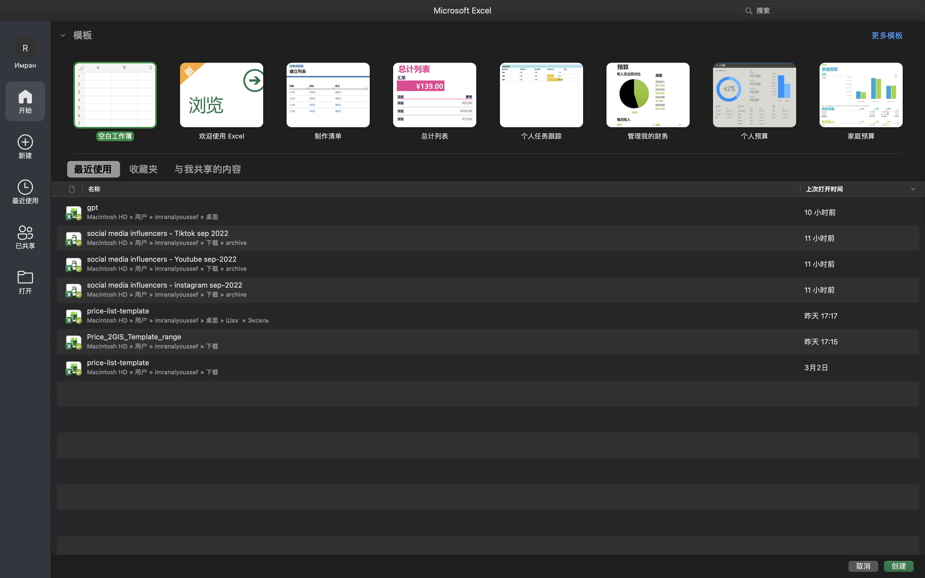925x578 pixels.
Task: Select the Total list (总计列表) template thumbnail
Action: 434,95
